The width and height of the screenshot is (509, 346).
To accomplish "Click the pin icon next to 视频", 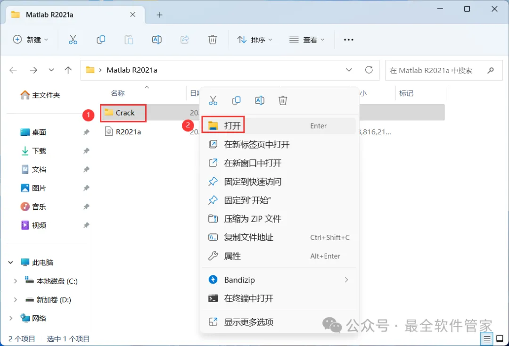I will pos(86,225).
